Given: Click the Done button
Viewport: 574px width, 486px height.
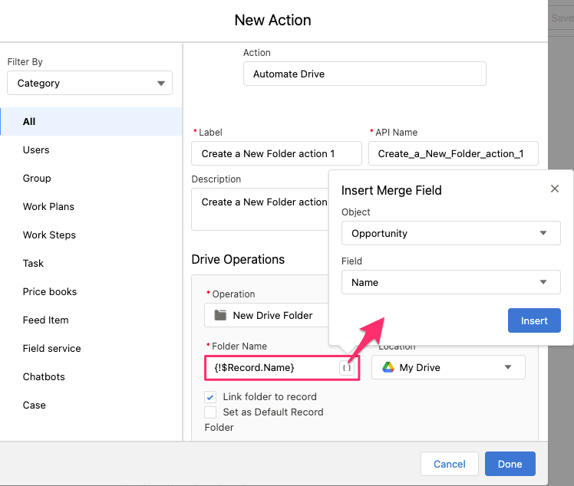Looking at the screenshot, I should pyautogui.click(x=510, y=464).
